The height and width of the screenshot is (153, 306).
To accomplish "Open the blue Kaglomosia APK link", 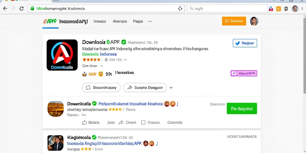I will (104, 144).
